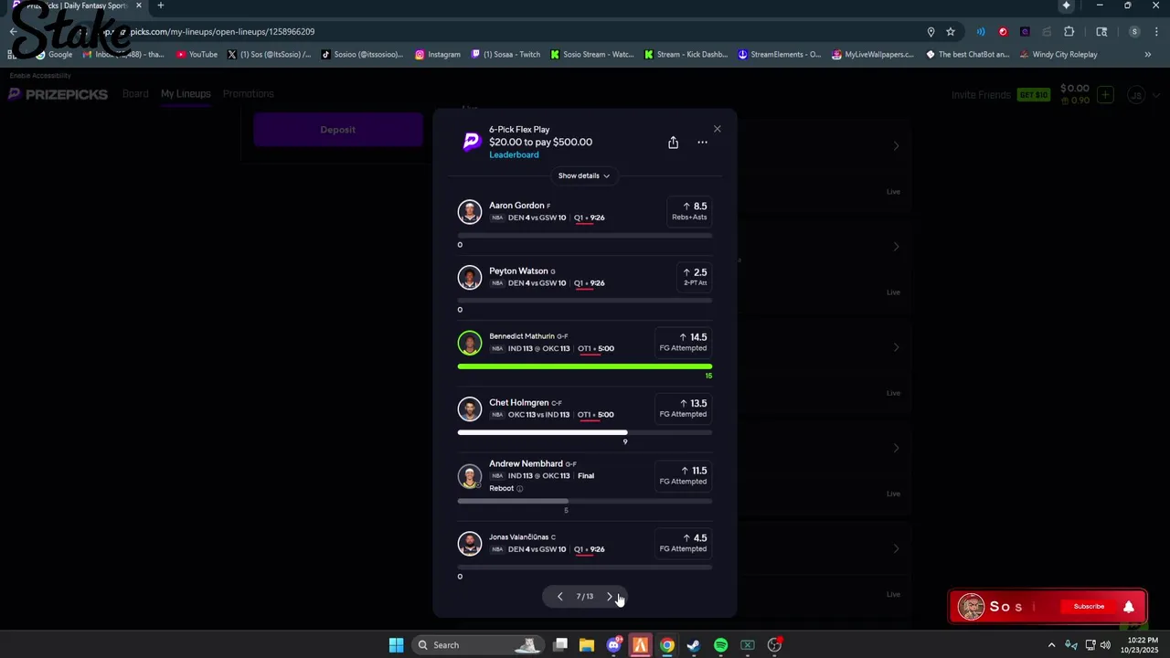Click Mathurin's 14.5 FG Attempted box
This screenshot has height=658, width=1170.
point(684,342)
